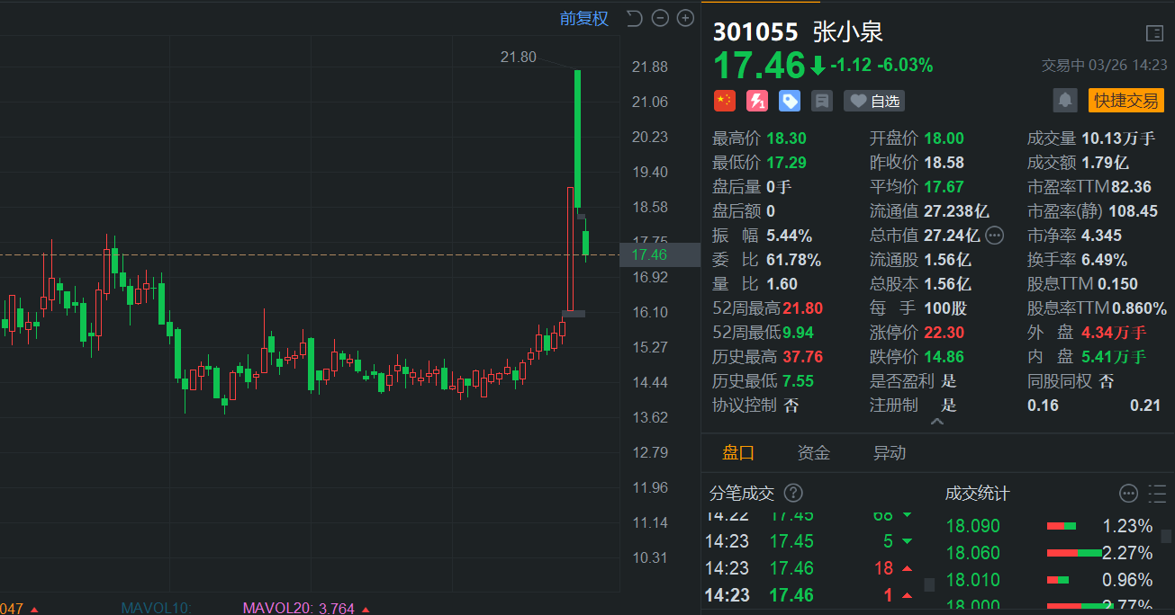Image resolution: width=1175 pixels, height=615 pixels.
Task: Switch to the 异动 tab
Action: point(889,452)
